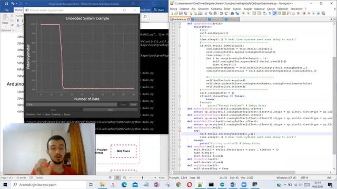Click the Print icon in Notepad++ toolbar
Screen dimensions: 337x189
click(x=200, y=13)
